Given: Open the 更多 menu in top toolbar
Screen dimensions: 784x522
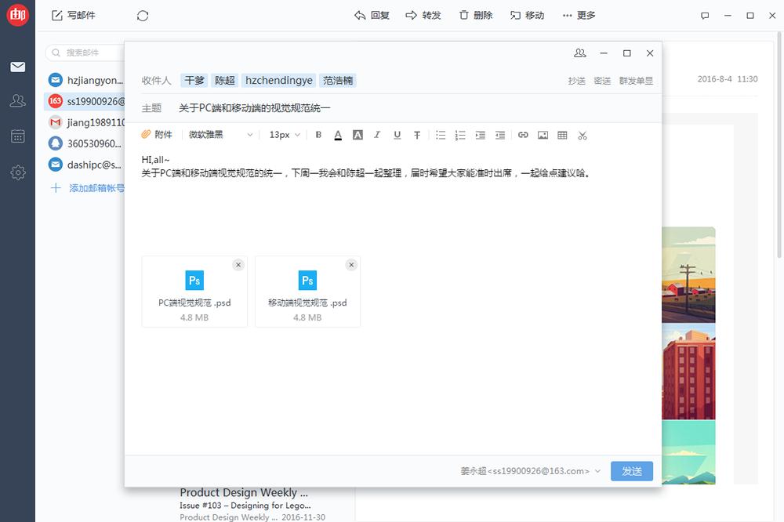Looking at the screenshot, I should (579, 16).
